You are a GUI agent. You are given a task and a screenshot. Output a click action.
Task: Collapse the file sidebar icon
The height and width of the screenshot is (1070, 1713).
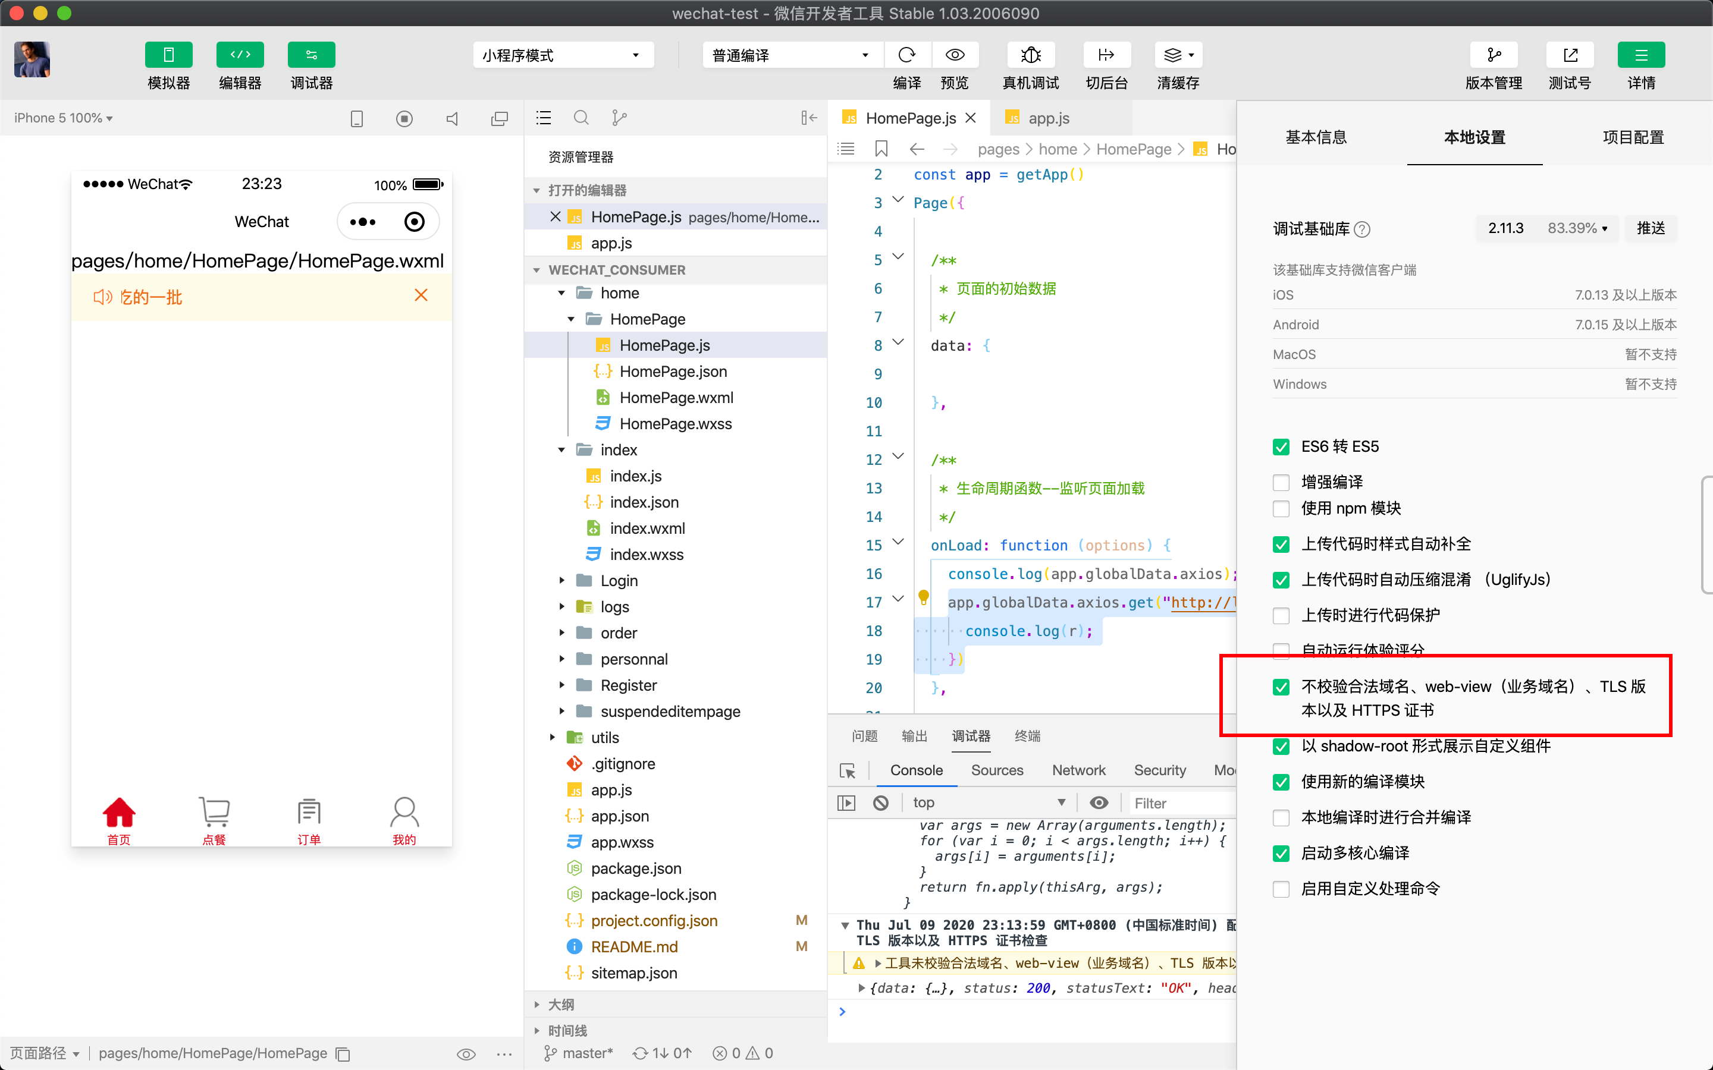(808, 118)
